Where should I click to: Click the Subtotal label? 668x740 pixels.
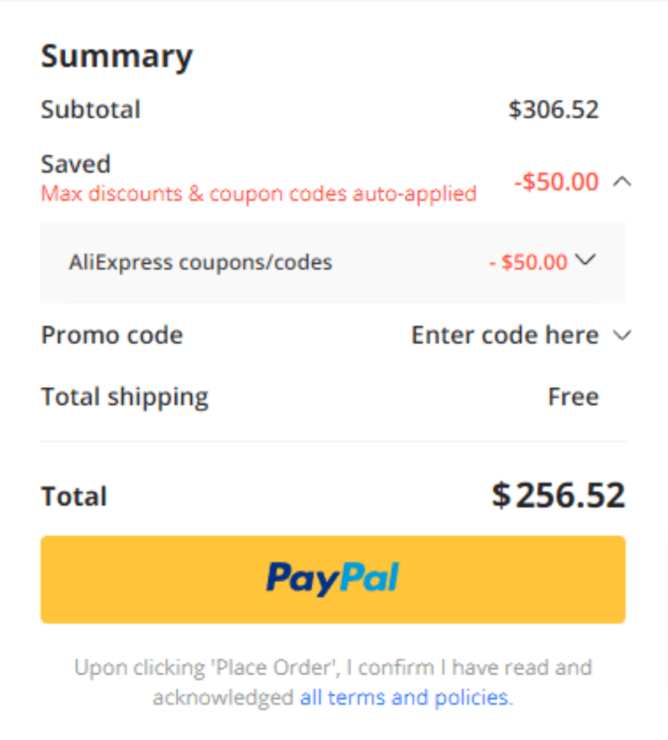[90, 110]
